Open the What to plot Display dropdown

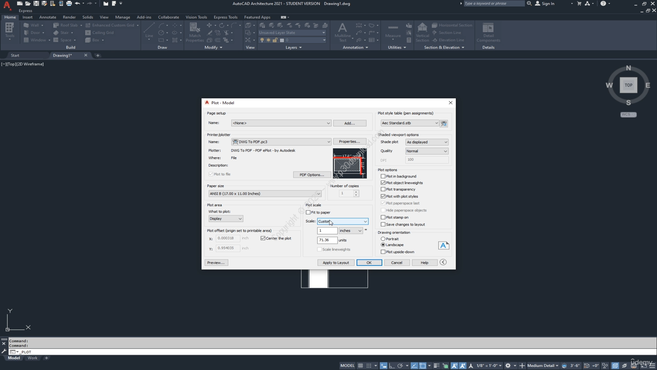point(225,219)
